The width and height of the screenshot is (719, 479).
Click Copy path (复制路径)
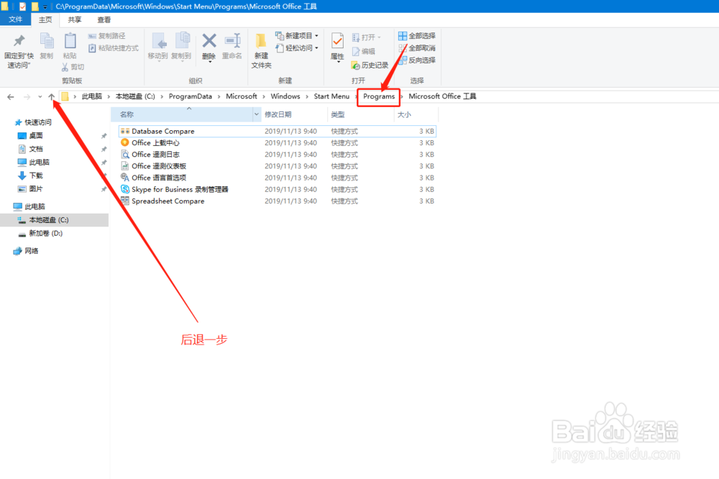click(x=106, y=36)
